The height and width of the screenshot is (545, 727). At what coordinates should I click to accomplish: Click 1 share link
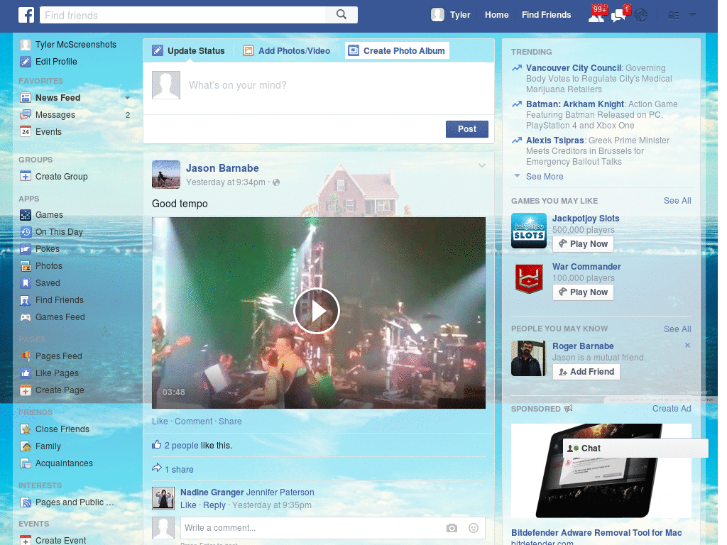pos(179,470)
